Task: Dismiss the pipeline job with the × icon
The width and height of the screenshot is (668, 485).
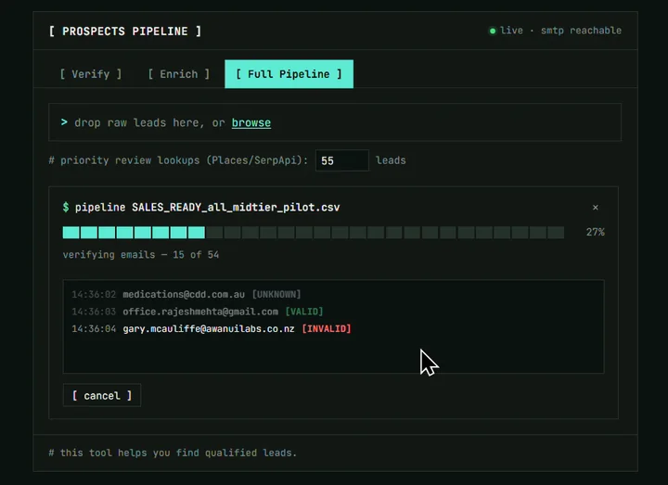Action: [x=595, y=208]
